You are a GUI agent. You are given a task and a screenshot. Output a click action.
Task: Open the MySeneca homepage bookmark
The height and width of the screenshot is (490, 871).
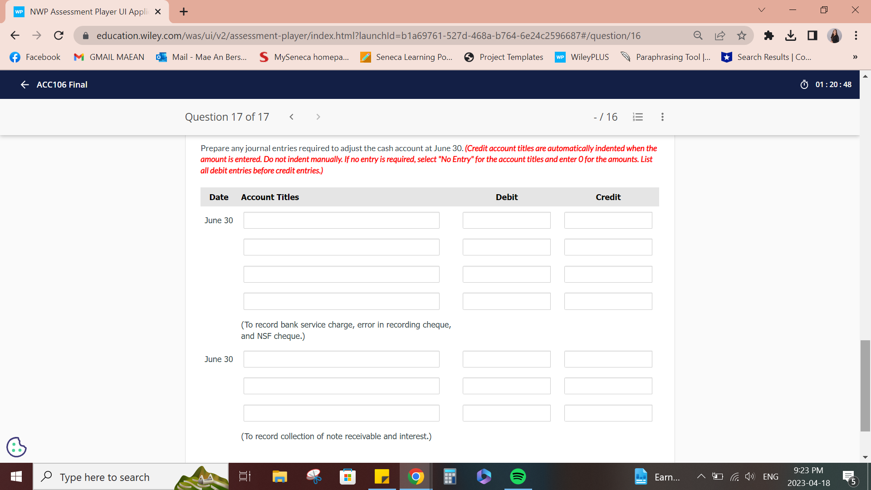pyautogui.click(x=303, y=57)
